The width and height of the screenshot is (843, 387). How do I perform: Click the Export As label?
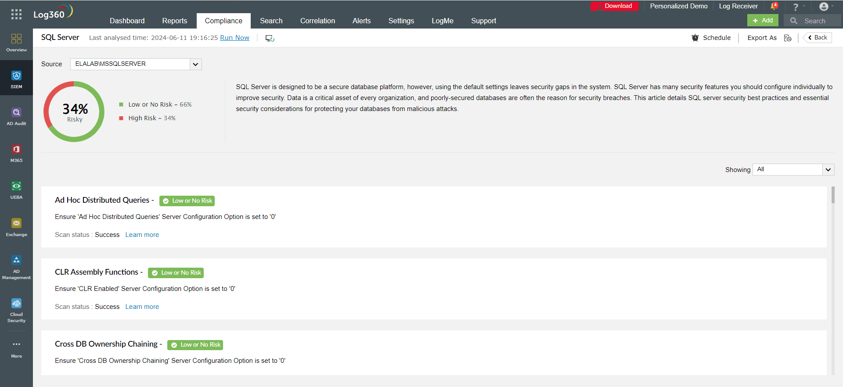coord(762,38)
